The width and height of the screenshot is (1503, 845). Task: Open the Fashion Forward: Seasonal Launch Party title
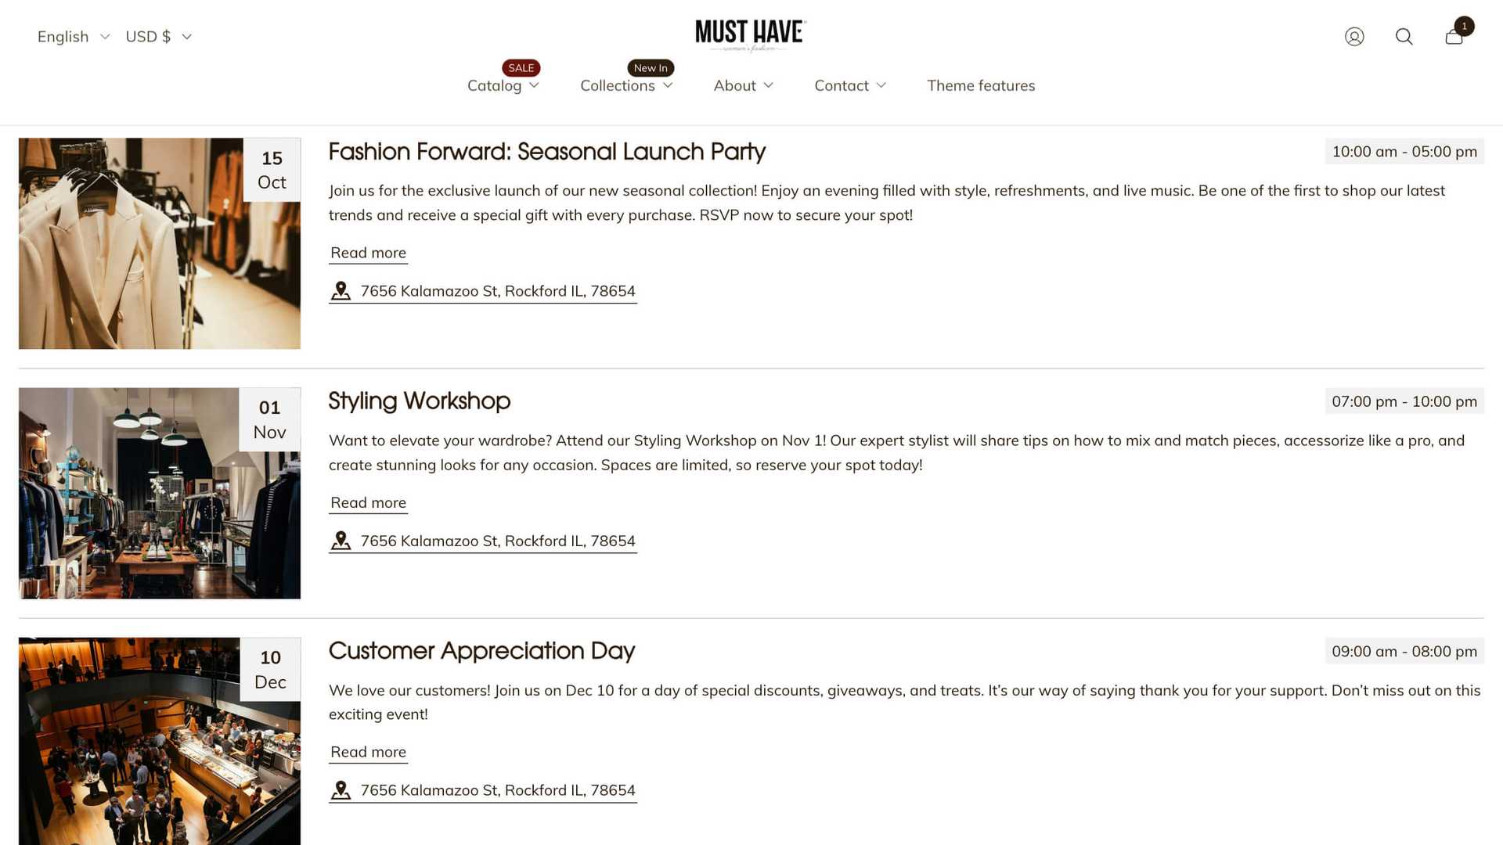(546, 152)
